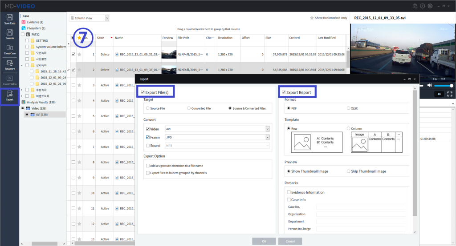
Task: Sort by Name column header
Action: [137, 38]
